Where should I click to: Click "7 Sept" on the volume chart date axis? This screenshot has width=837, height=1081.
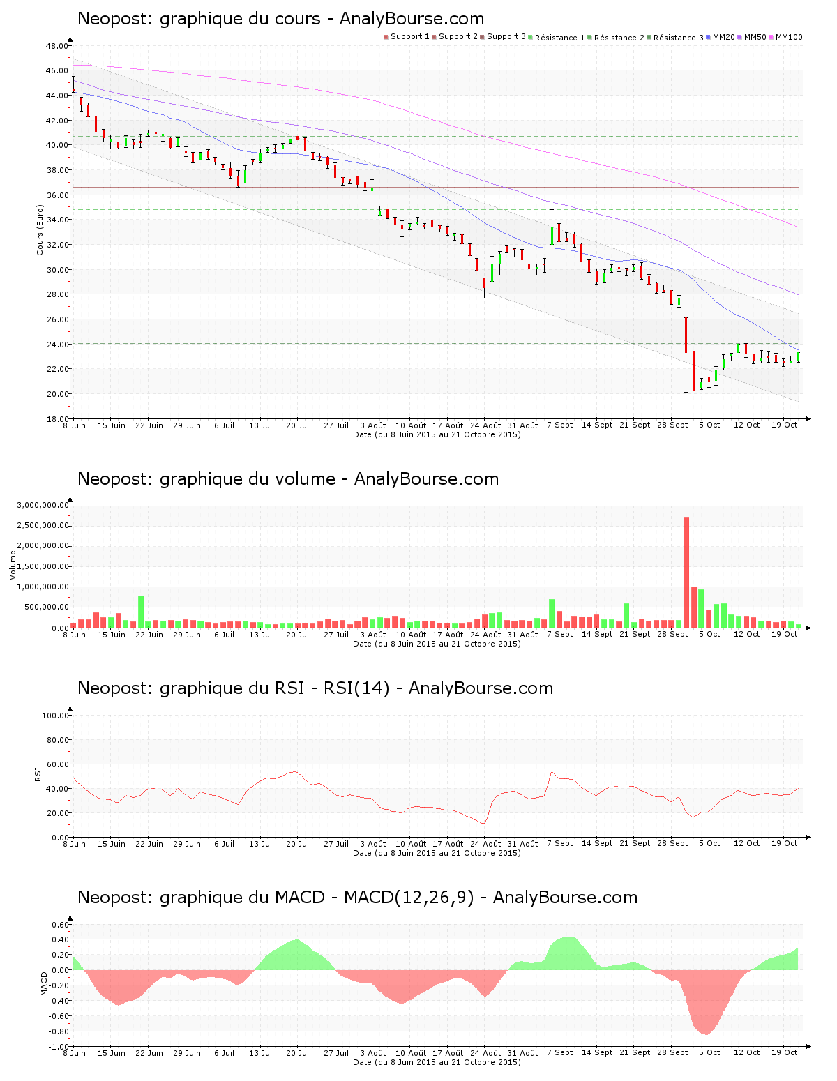pyautogui.click(x=560, y=634)
